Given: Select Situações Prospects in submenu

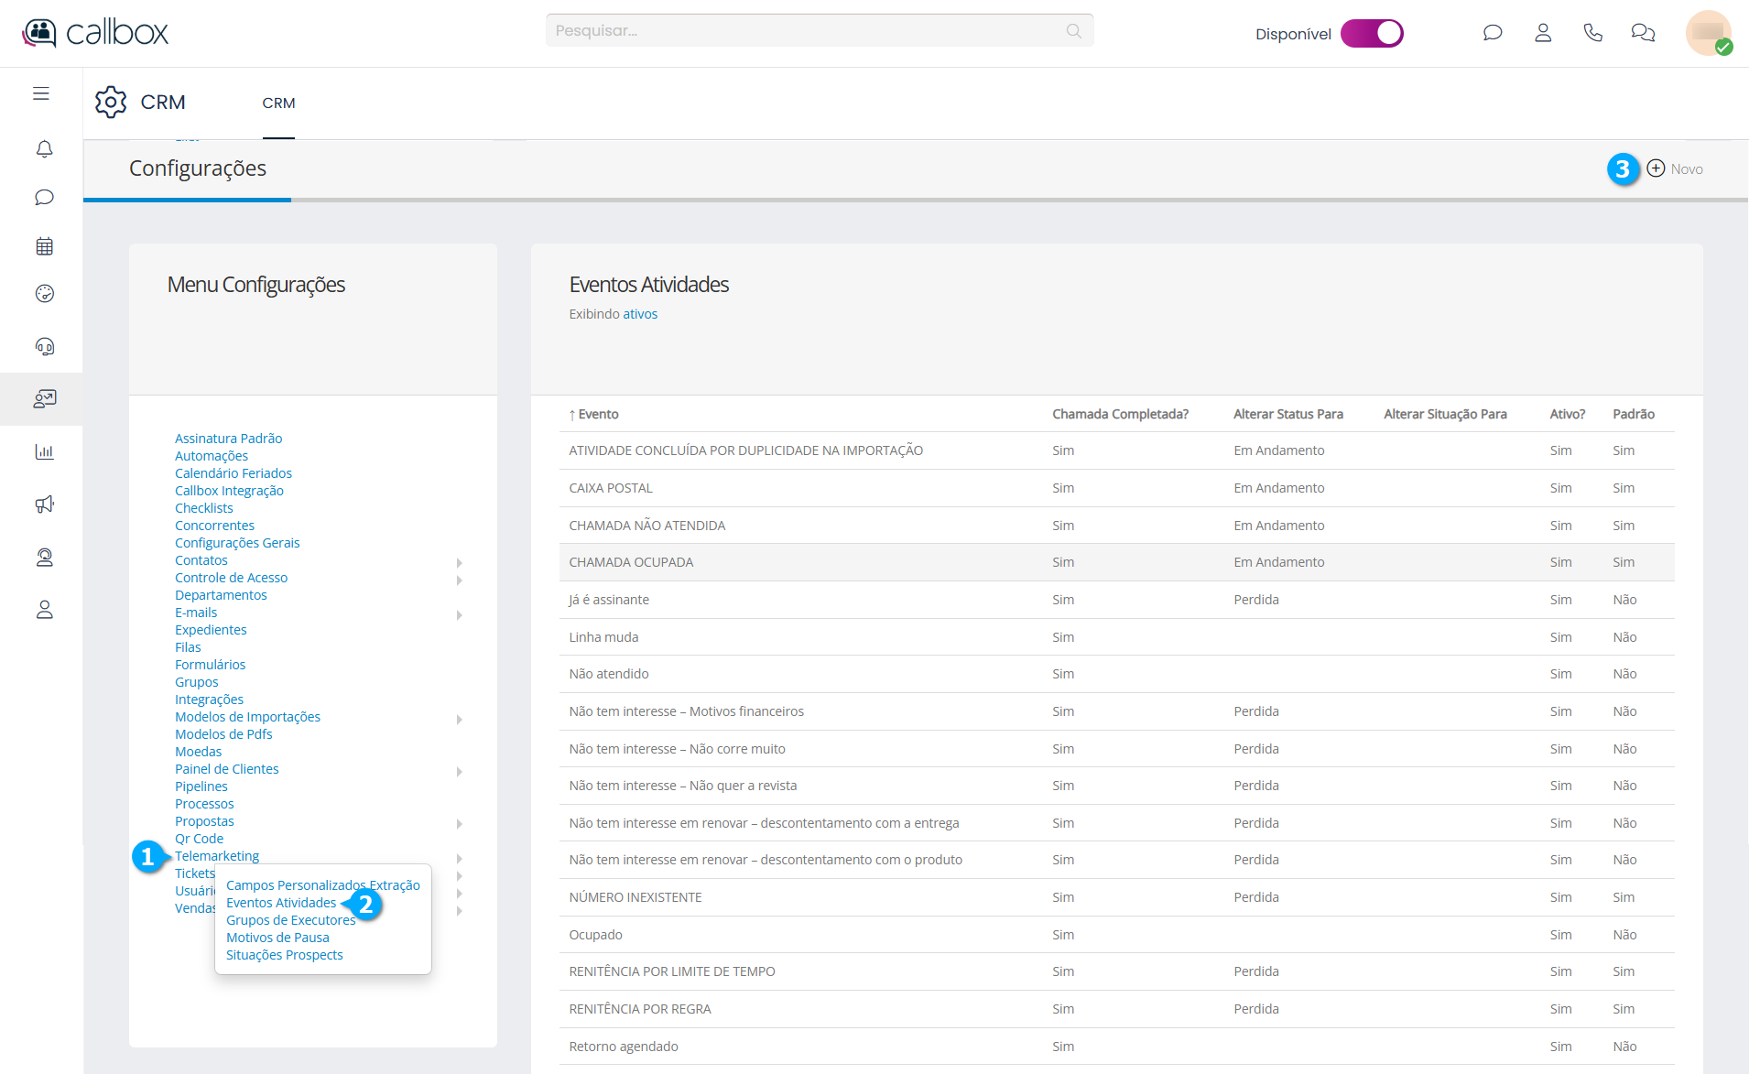Looking at the screenshot, I should [284, 955].
